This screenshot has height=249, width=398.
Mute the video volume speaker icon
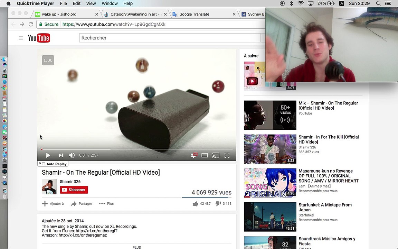coord(72,155)
